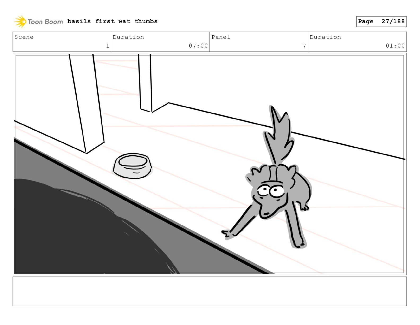This screenshot has height=325, width=420.
Task: Click the Toon Boom logo
Action: pyautogui.click(x=38, y=22)
